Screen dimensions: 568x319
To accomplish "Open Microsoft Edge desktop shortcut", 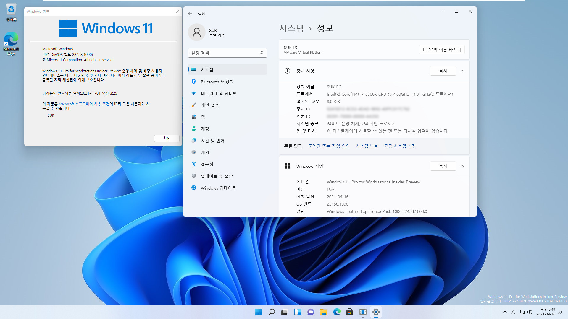I will click(x=11, y=44).
